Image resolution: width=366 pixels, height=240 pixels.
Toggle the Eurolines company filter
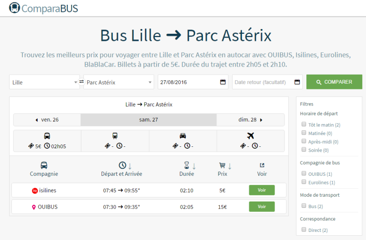pyautogui.click(x=304, y=182)
